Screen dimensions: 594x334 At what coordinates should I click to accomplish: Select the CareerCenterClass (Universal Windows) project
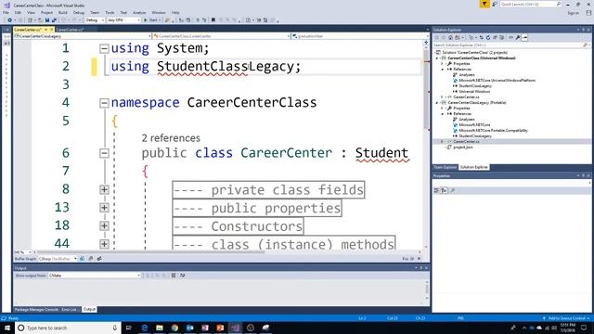click(481, 58)
